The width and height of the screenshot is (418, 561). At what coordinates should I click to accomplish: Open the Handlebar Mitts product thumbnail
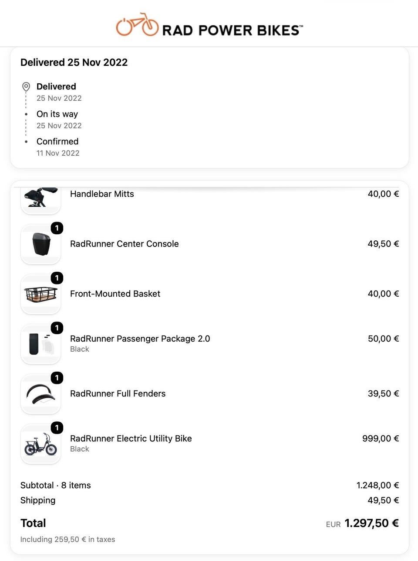[x=40, y=200]
